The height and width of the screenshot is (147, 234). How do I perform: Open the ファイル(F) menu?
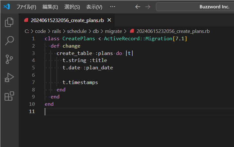coord(26,7)
